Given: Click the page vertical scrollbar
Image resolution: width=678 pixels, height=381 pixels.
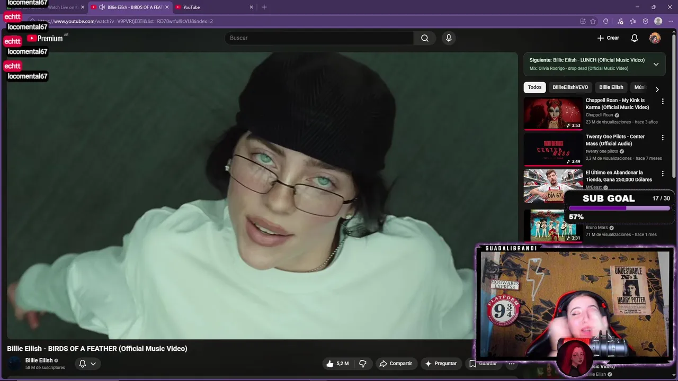Looking at the screenshot, I should tap(674, 106).
